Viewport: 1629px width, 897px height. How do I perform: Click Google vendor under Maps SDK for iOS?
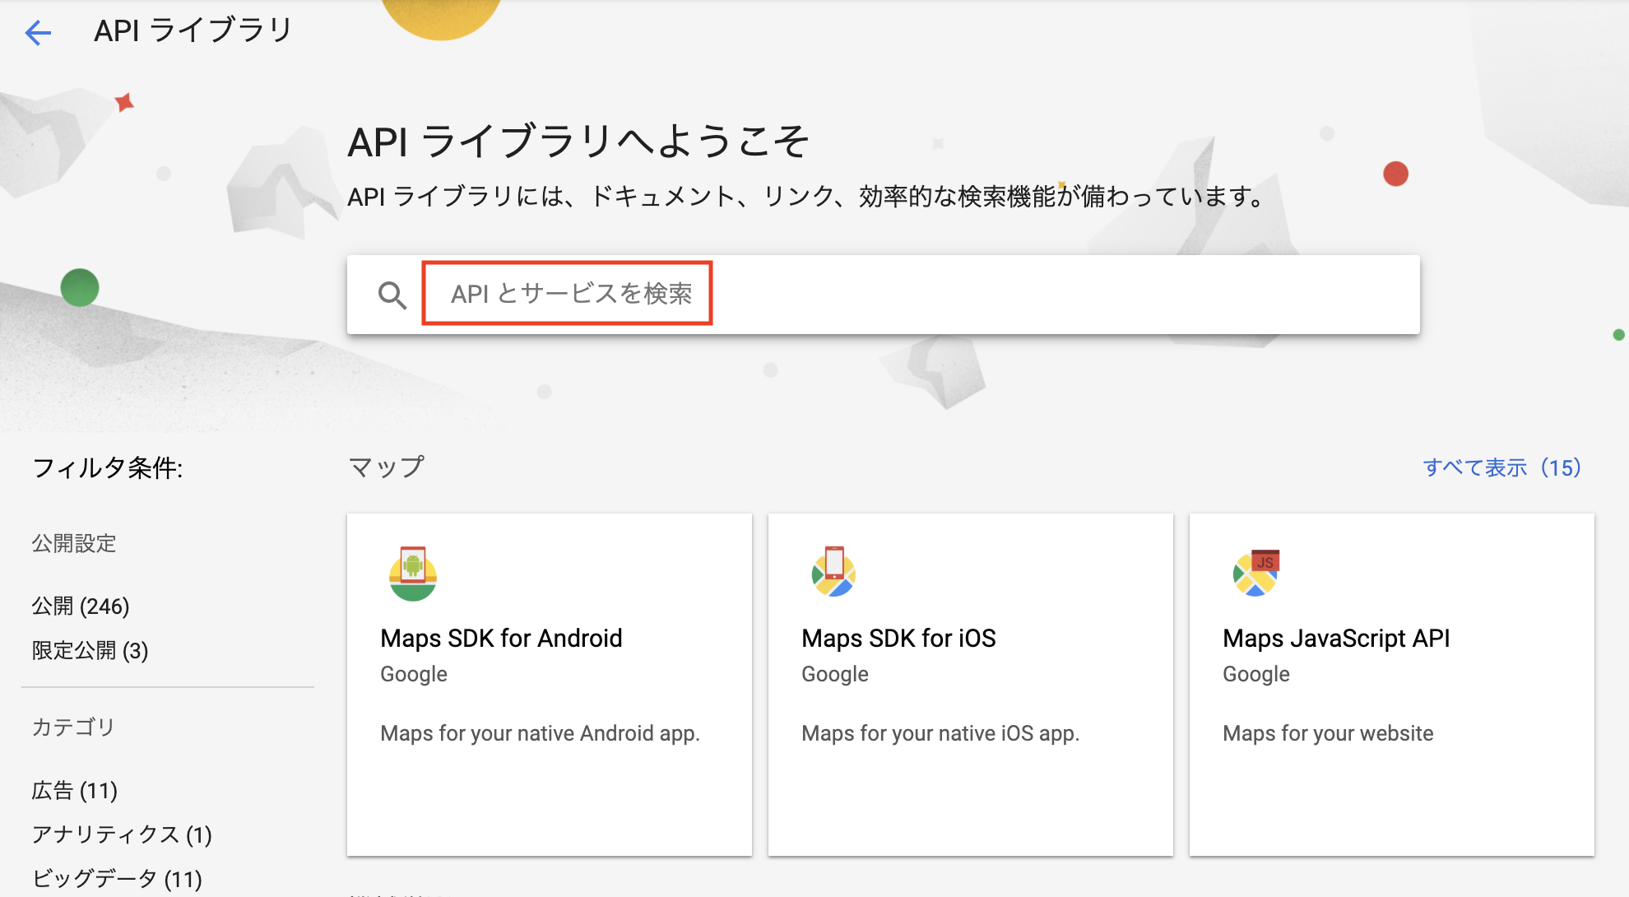[x=835, y=674]
